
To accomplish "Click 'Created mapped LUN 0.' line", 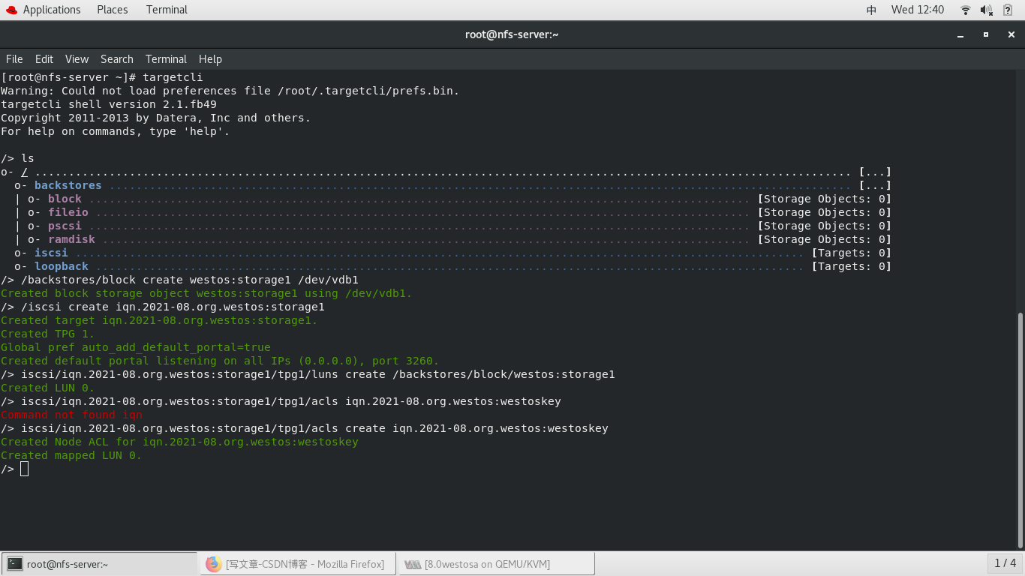I will pos(71,455).
